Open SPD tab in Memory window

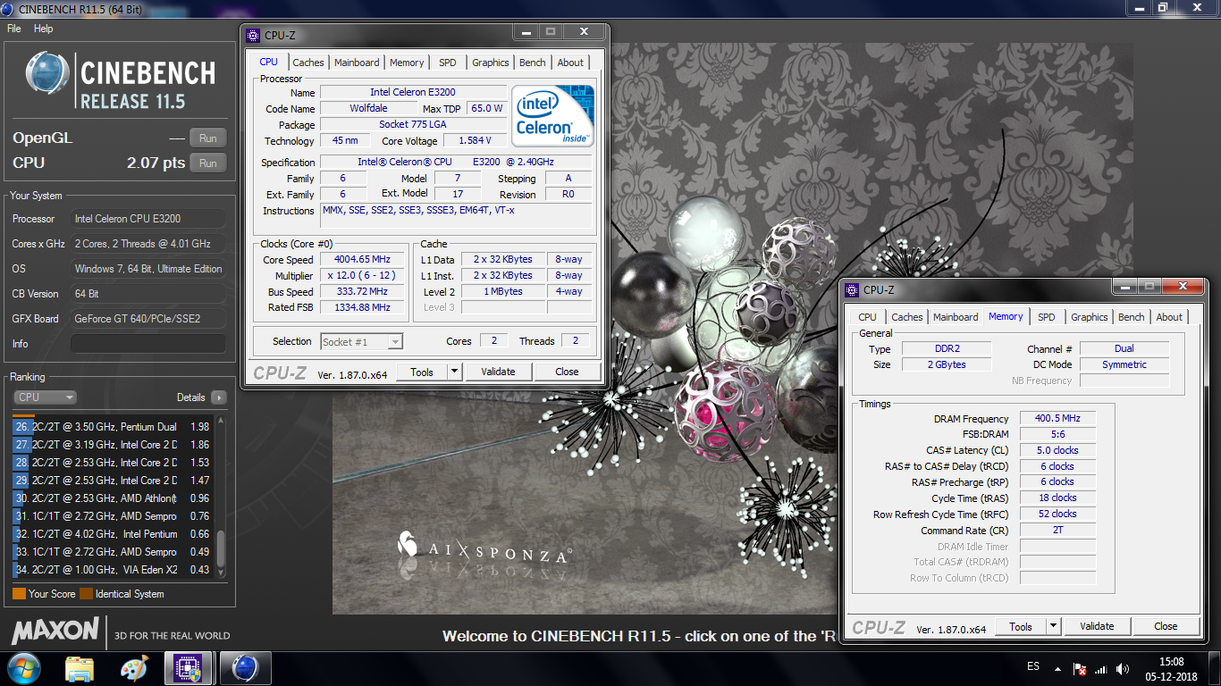pos(1047,317)
